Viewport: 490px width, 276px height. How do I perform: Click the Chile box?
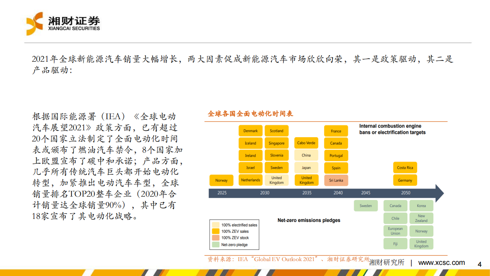395,218
